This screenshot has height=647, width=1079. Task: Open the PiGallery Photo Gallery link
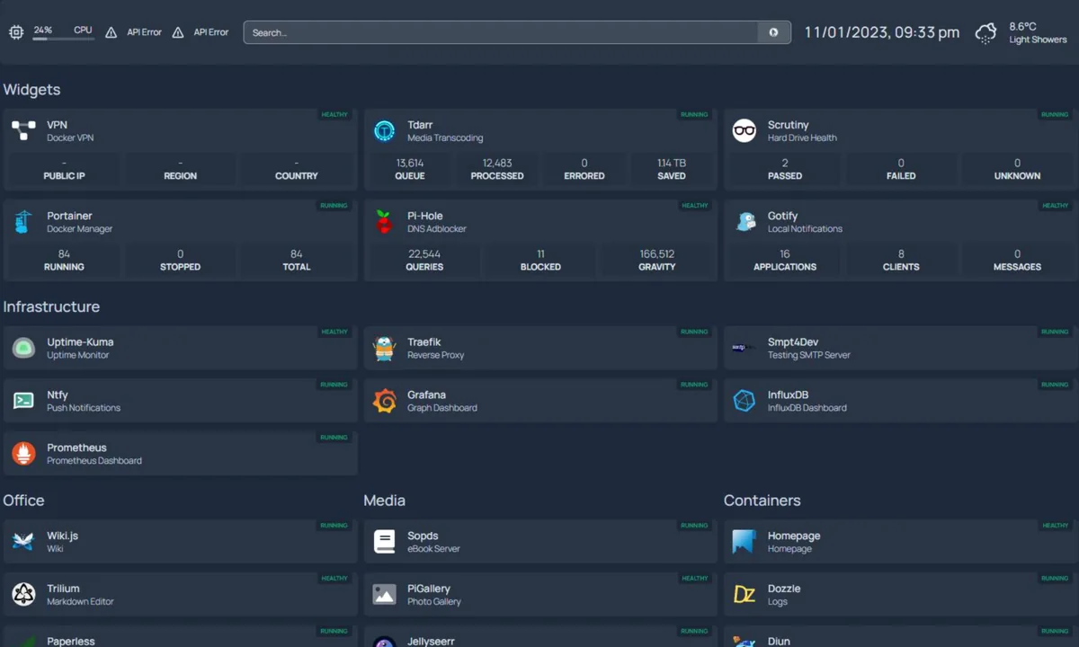434,594
